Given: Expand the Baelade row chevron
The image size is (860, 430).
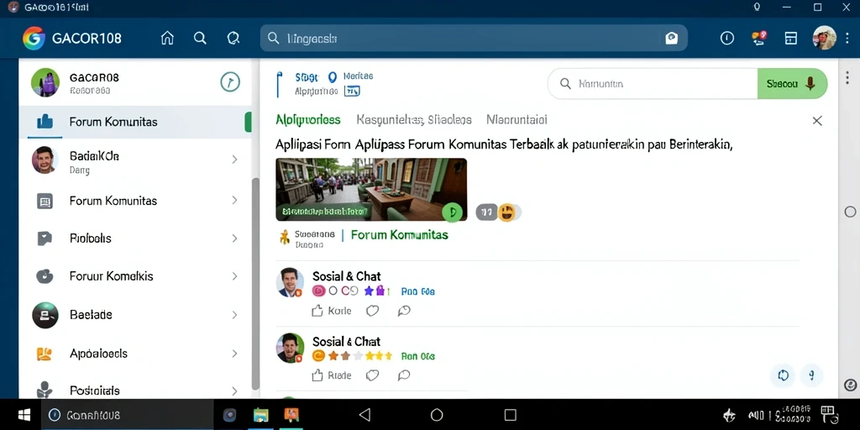Looking at the screenshot, I should (x=234, y=315).
